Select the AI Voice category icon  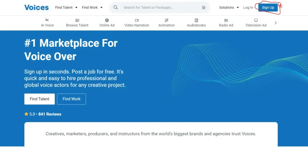47,20
